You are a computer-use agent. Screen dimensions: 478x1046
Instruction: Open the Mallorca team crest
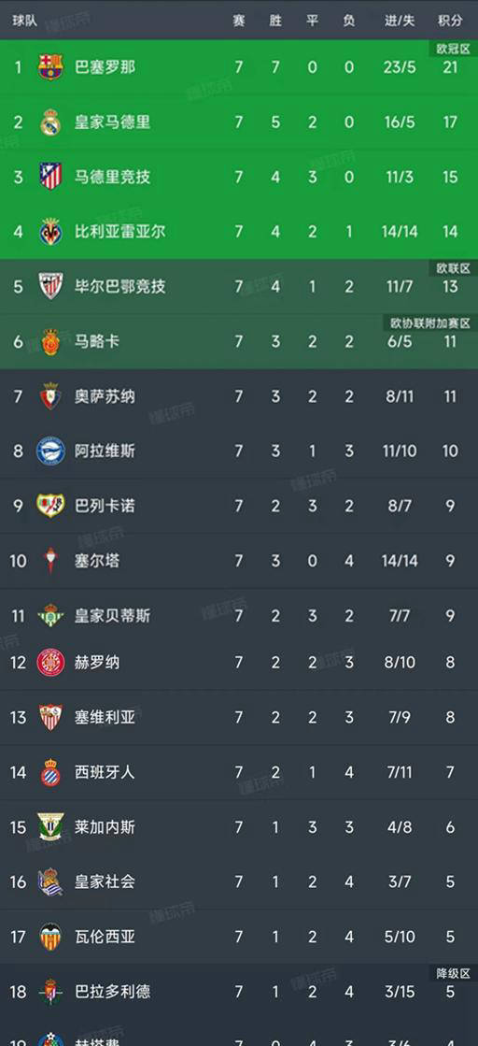tap(50, 341)
